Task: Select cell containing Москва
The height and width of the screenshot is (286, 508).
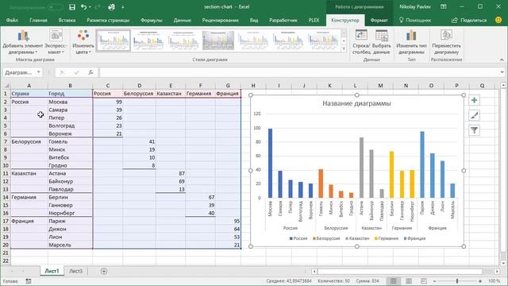Action: tap(70, 102)
